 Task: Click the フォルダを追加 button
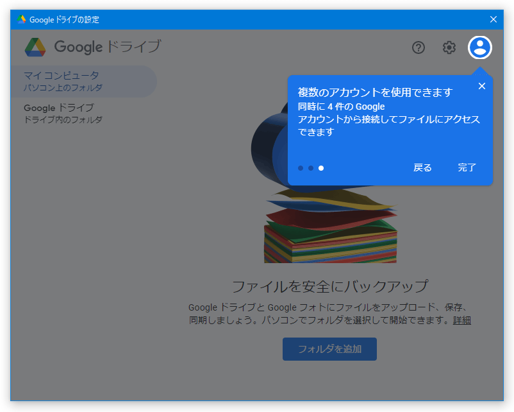(x=329, y=349)
